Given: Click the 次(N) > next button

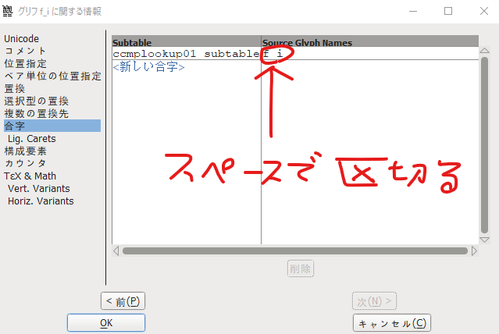Looking at the screenshot, I should coord(374,301).
